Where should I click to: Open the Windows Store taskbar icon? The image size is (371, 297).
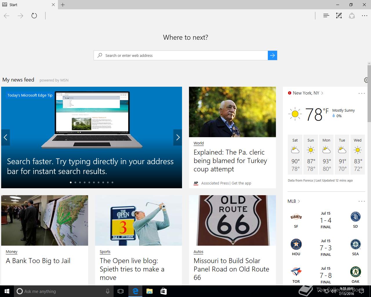pyautogui.click(x=163, y=291)
